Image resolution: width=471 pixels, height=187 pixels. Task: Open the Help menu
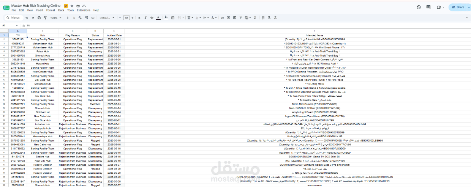tap(96, 10)
